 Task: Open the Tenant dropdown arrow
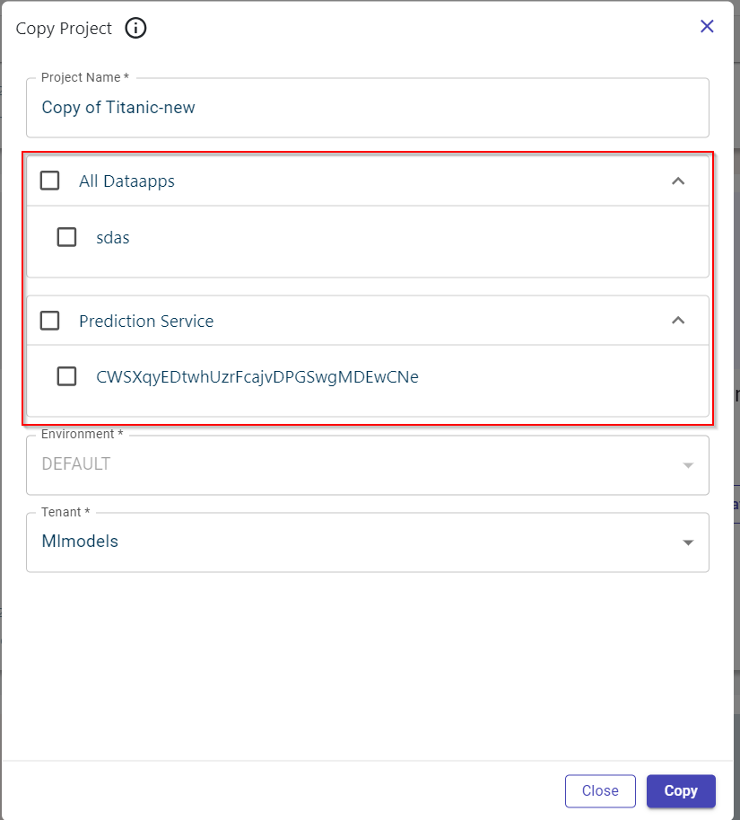point(688,542)
